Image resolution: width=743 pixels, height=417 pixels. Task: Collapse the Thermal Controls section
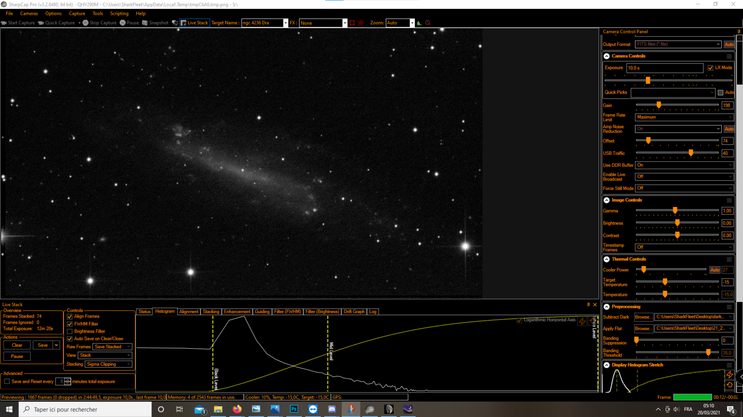[606, 259]
